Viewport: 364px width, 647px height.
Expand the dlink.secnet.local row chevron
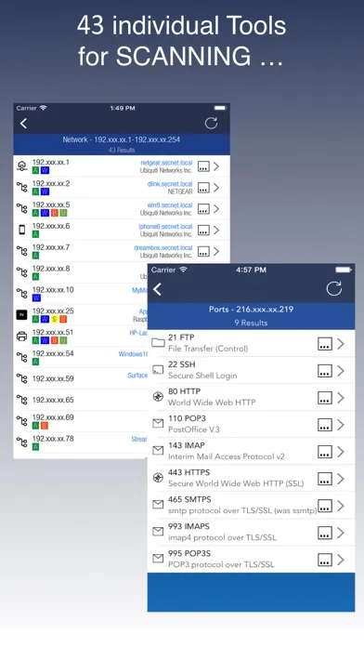coord(216,188)
